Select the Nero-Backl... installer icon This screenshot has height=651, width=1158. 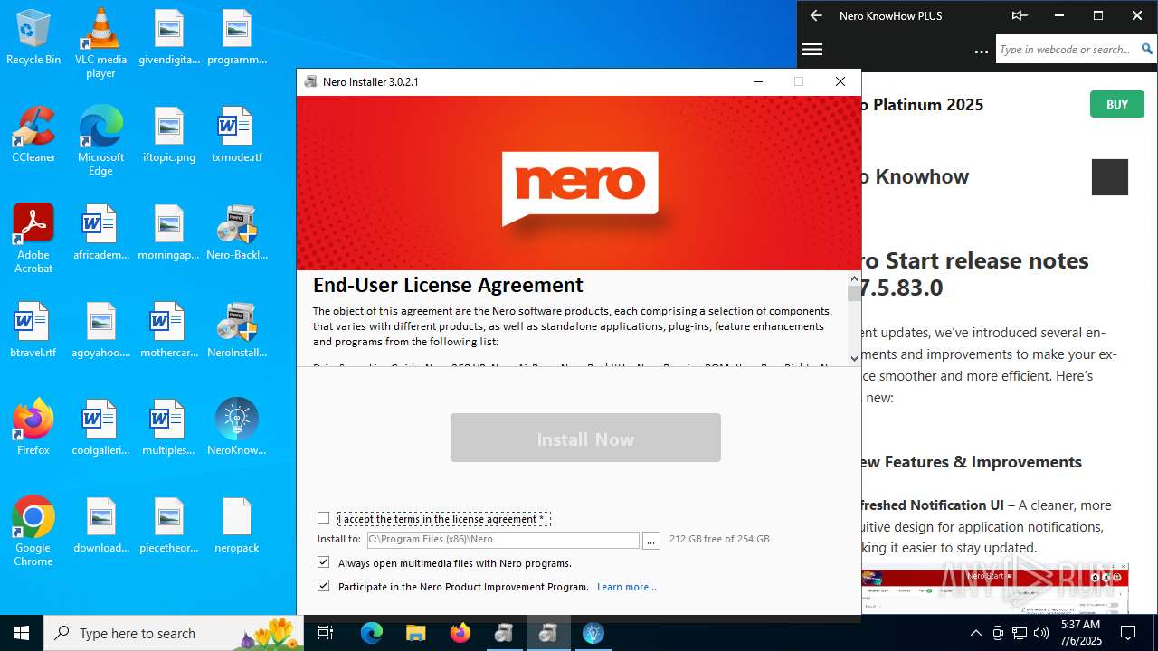237,232
